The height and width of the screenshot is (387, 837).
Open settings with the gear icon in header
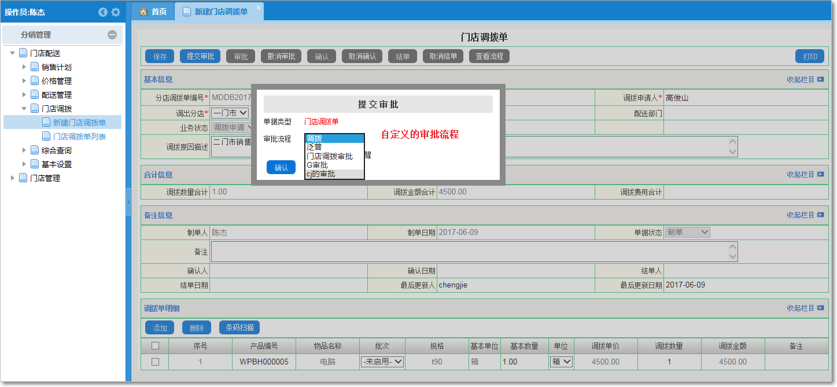[x=115, y=12]
